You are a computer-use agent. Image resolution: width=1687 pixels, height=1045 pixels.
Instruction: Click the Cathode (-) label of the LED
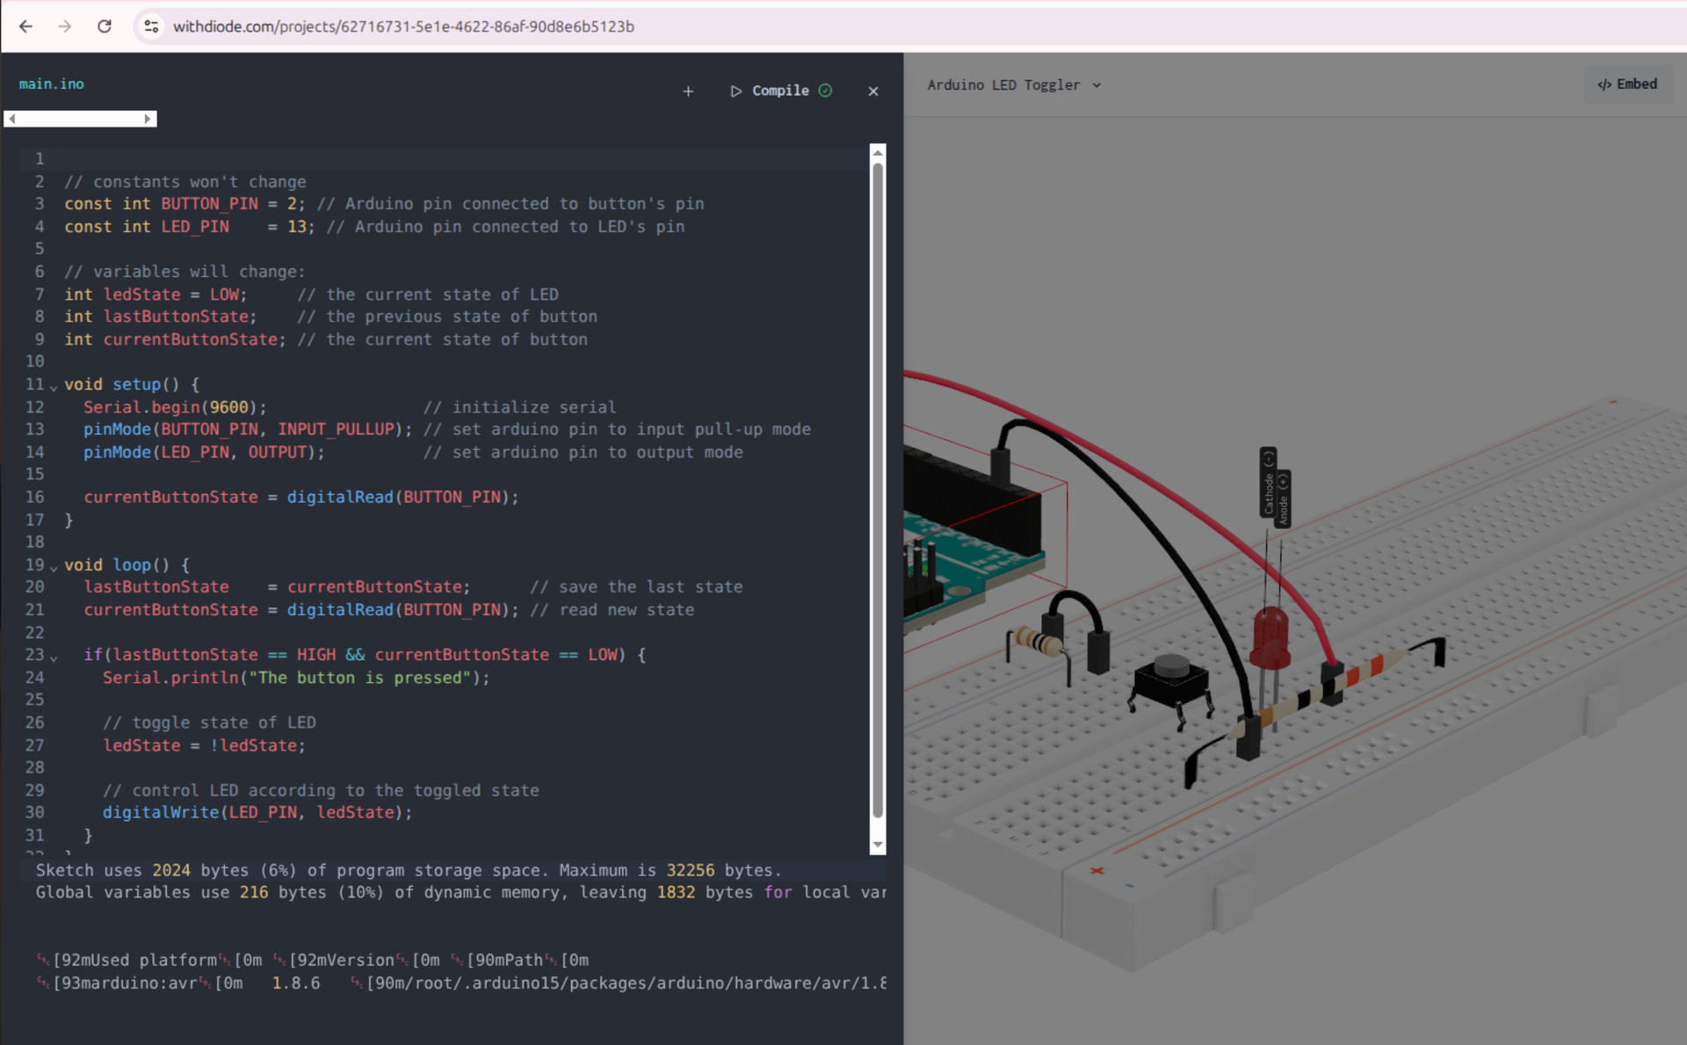pyautogui.click(x=1268, y=483)
